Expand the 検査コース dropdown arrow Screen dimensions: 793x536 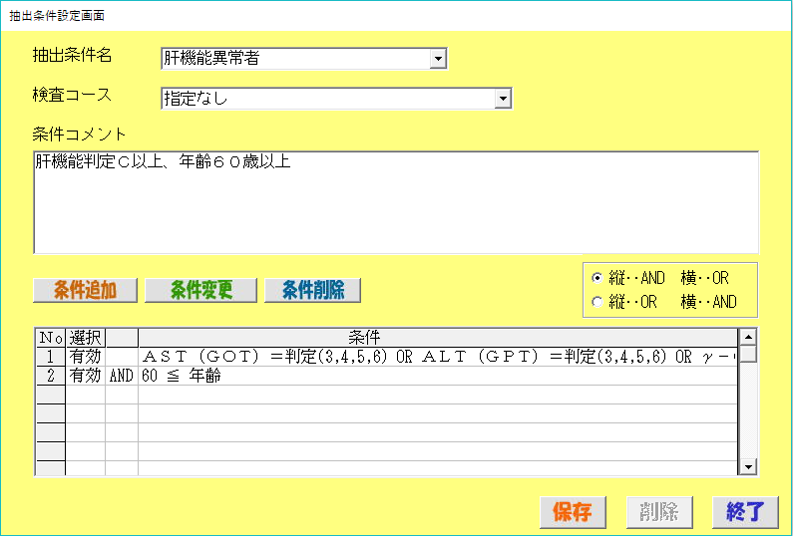(503, 98)
